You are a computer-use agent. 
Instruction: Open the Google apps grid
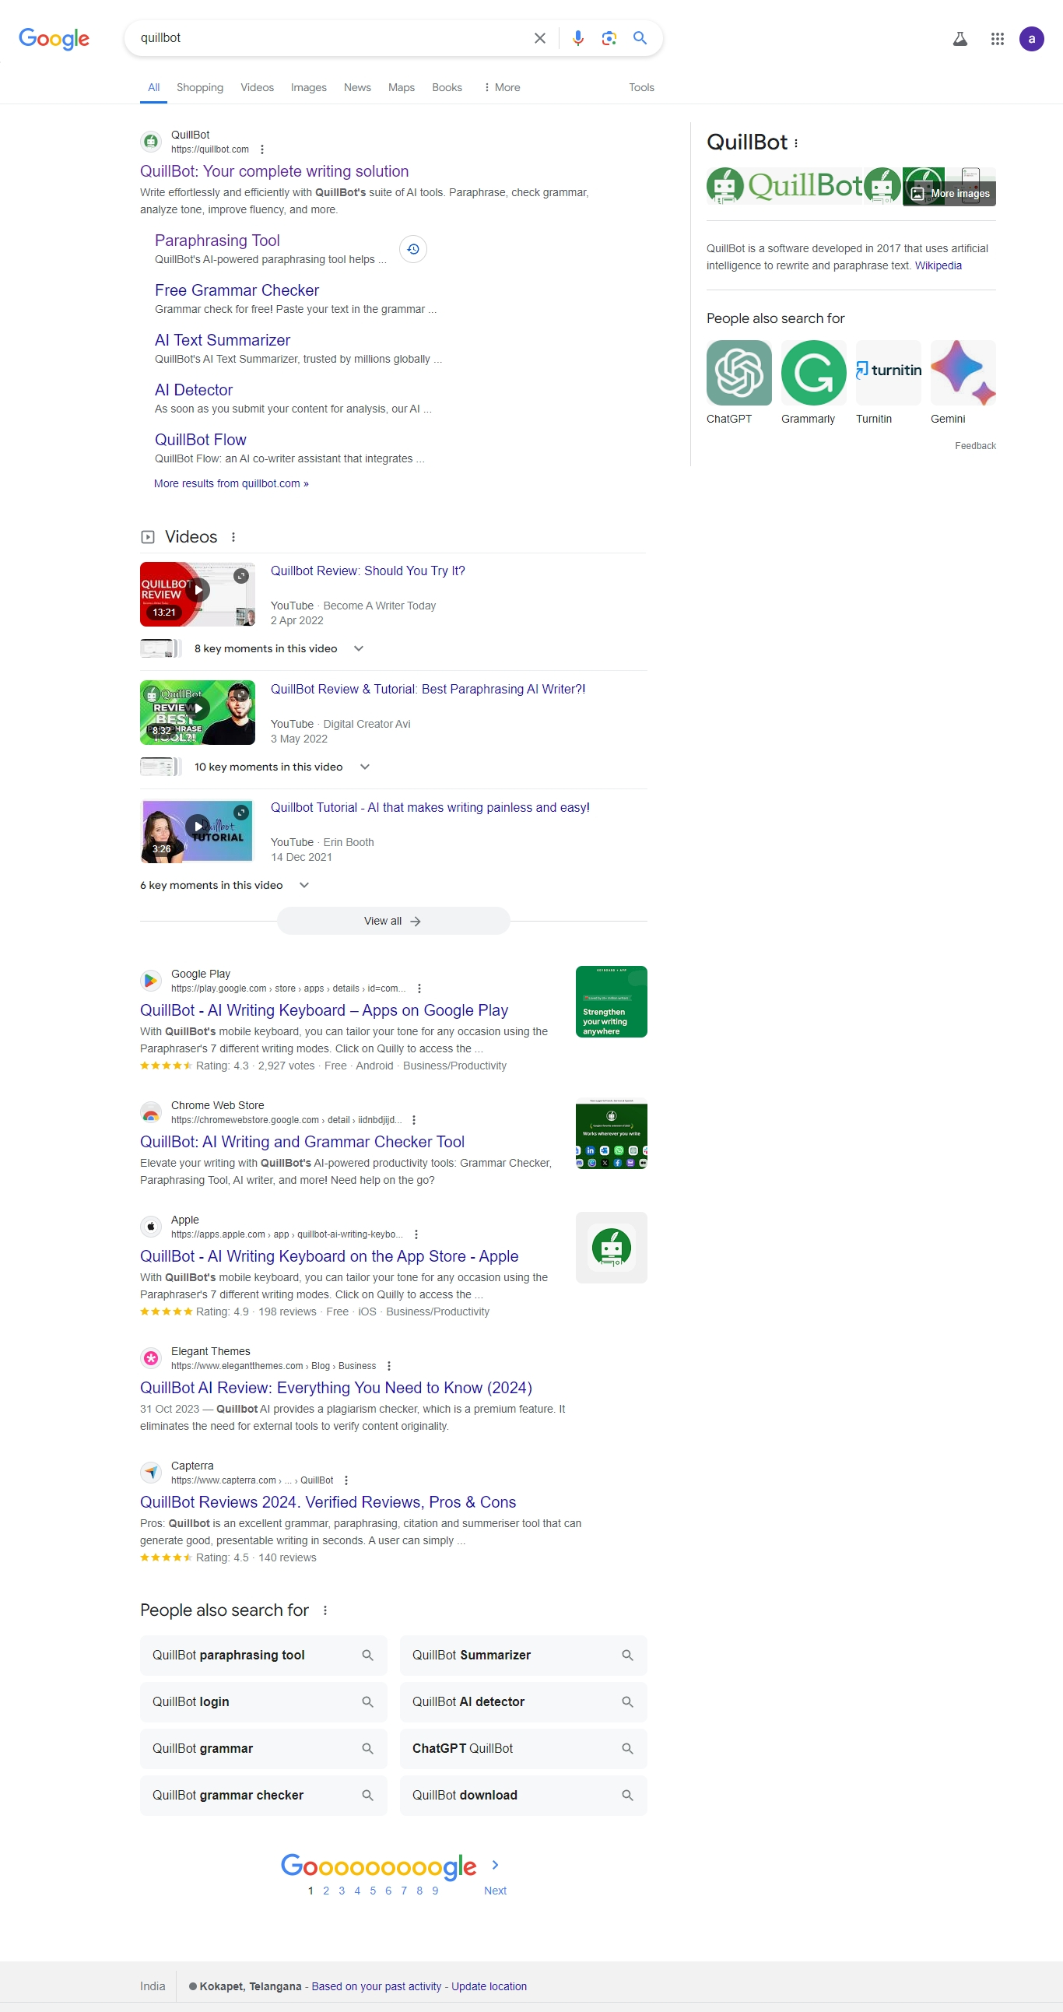(997, 39)
